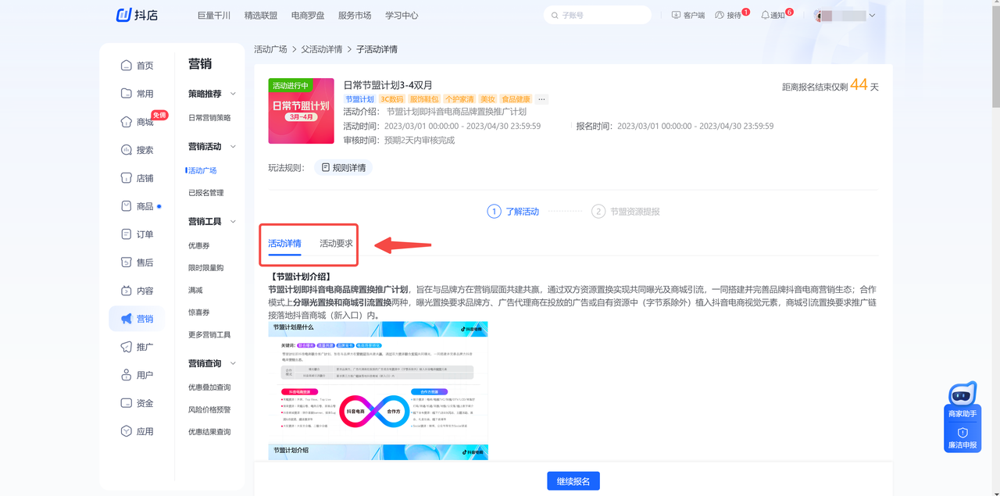Image resolution: width=1000 pixels, height=496 pixels.
Task: Collapse the 营销查询 section chevron
Action: [x=233, y=364]
